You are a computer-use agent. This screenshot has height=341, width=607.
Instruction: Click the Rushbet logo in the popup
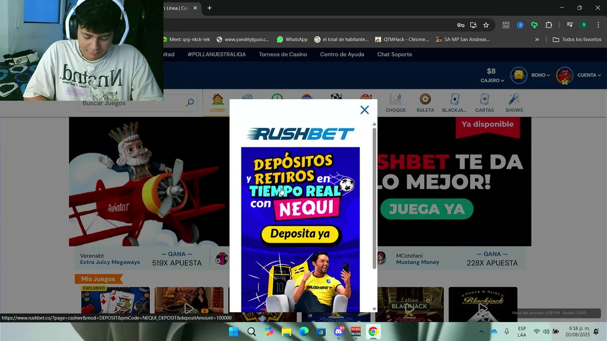(x=300, y=134)
